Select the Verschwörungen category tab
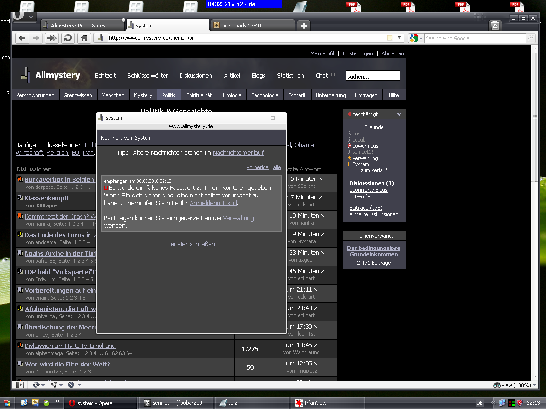Image resolution: width=546 pixels, height=409 pixels. [35, 95]
